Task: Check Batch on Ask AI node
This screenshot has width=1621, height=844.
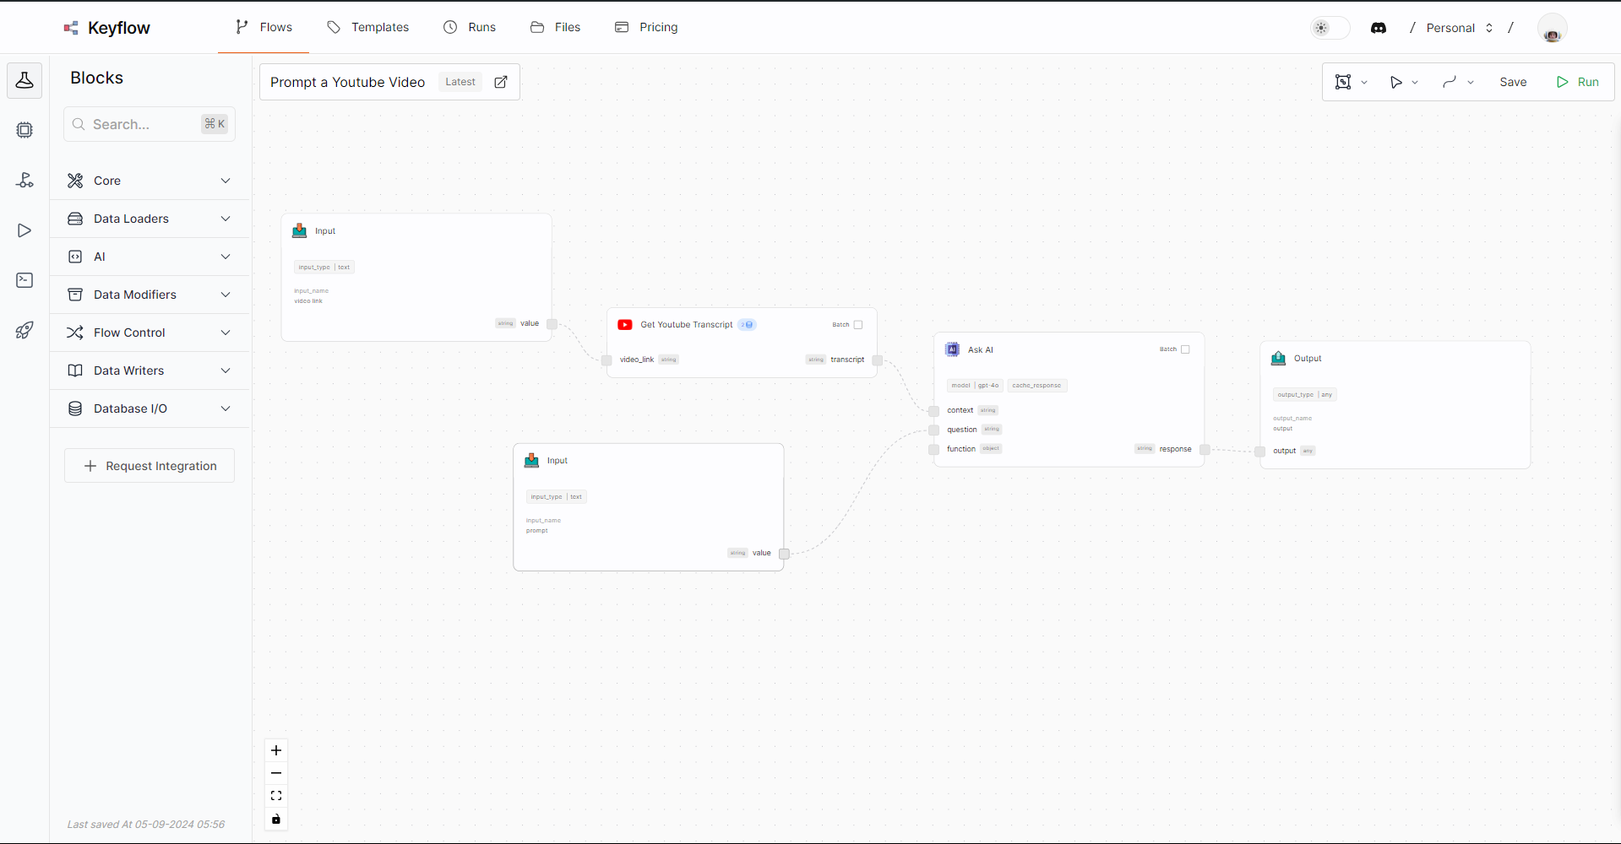Action: tap(1185, 349)
